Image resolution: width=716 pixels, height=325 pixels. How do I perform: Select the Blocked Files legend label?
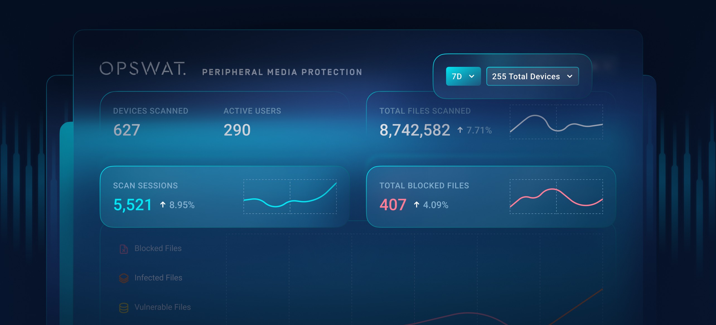[x=158, y=248]
